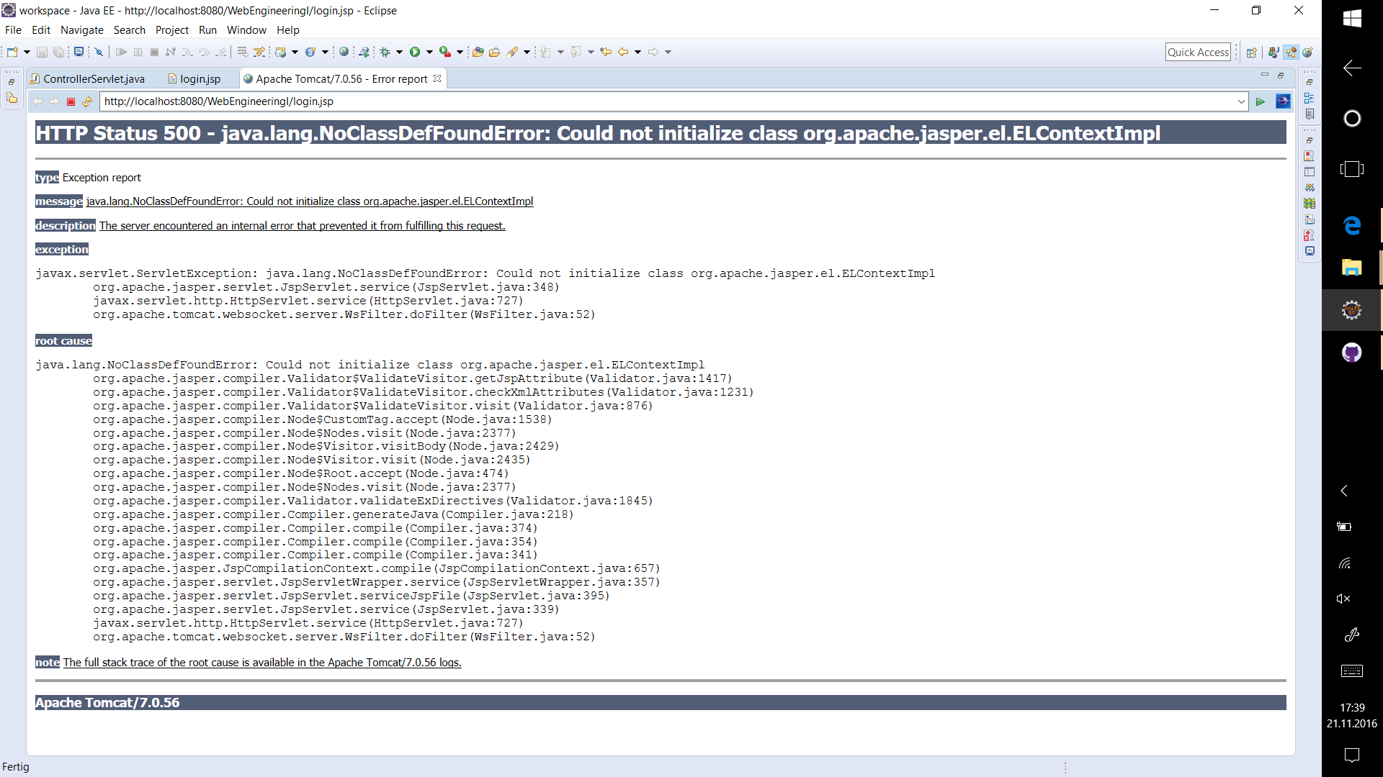1383x777 pixels.
Task: Close the Apache Tomcat Error report tab
Action: 437,78
